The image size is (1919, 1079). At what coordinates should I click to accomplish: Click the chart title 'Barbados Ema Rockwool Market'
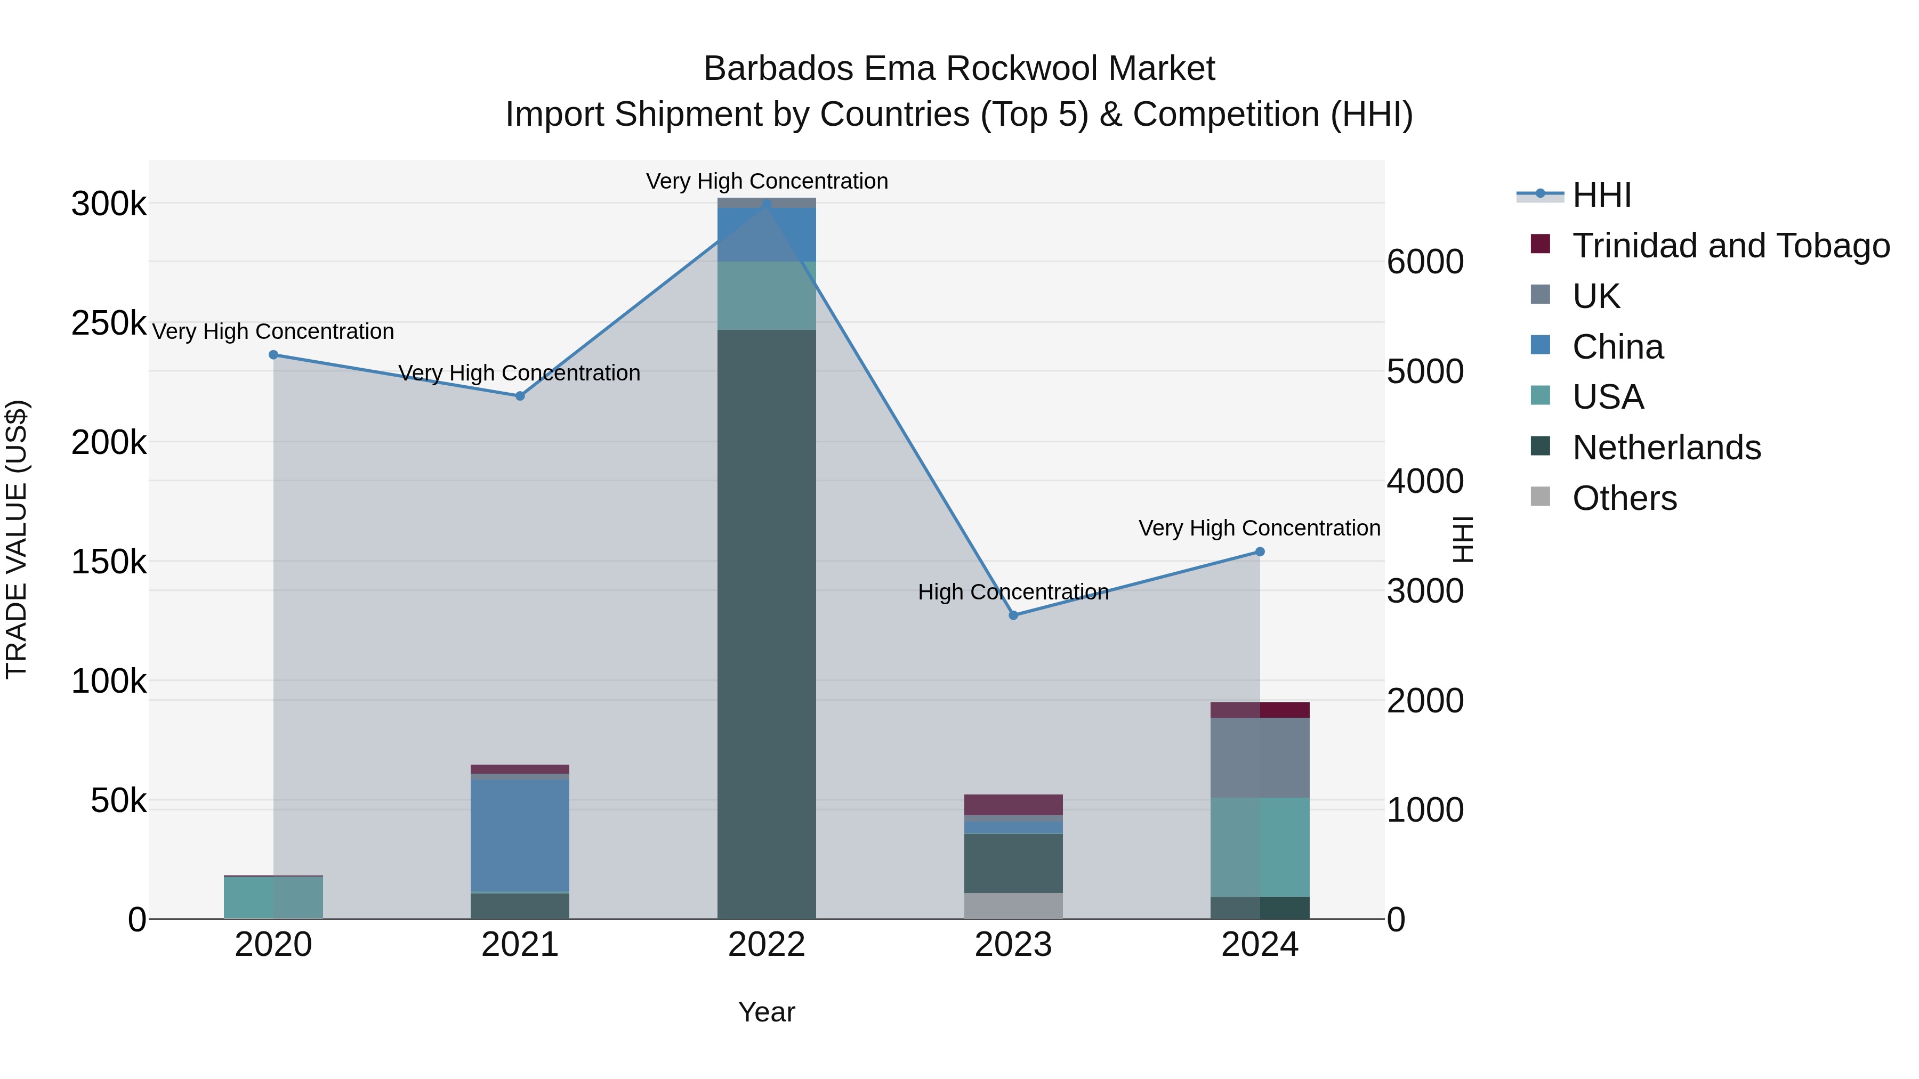[959, 69]
